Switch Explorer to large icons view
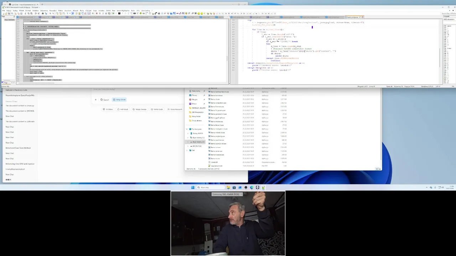Image resolution: width=456 pixels, height=256 pixels. point(380,169)
